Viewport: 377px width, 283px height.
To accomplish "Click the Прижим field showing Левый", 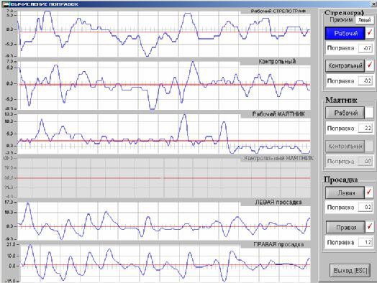I will (x=365, y=20).
